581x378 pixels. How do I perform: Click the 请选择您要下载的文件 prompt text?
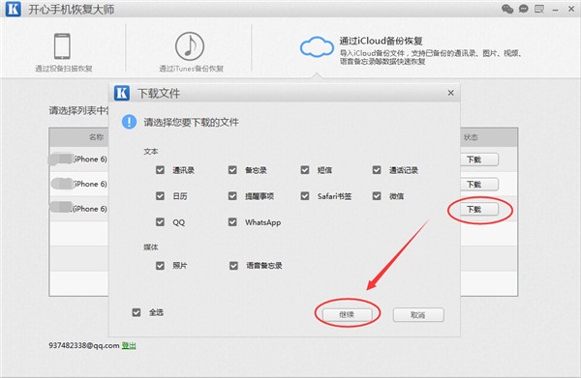tap(191, 122)
